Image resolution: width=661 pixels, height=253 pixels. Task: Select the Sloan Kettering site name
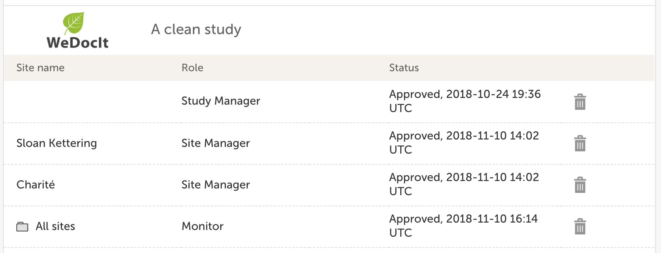(56, 143)
